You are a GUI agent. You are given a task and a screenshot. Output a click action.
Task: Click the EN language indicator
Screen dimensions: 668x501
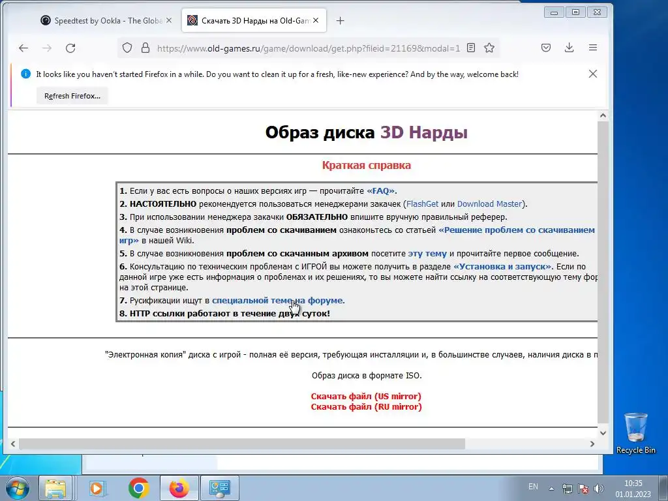click(x=533, y=487)
